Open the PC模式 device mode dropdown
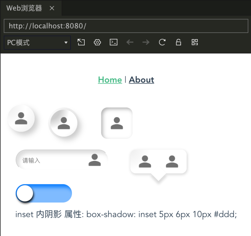Viewport: 251px width, 236px height. pyautogui.click(x=37, y=42)
